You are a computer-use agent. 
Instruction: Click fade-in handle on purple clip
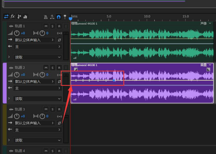76,69
